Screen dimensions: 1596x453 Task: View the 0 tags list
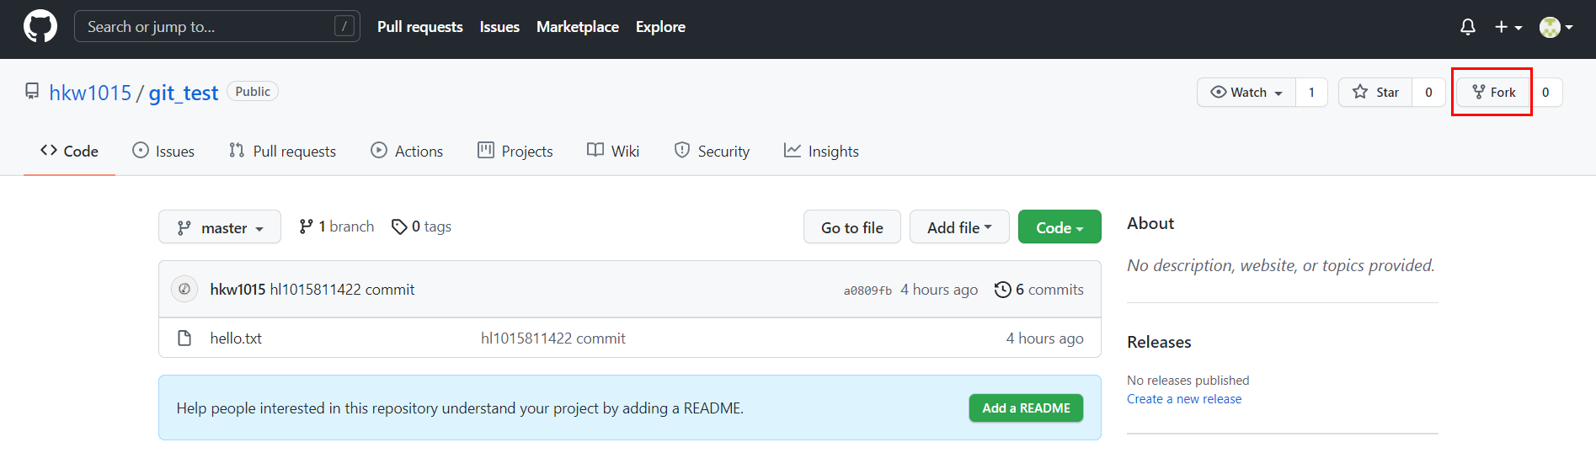click(x=421, y=226)
